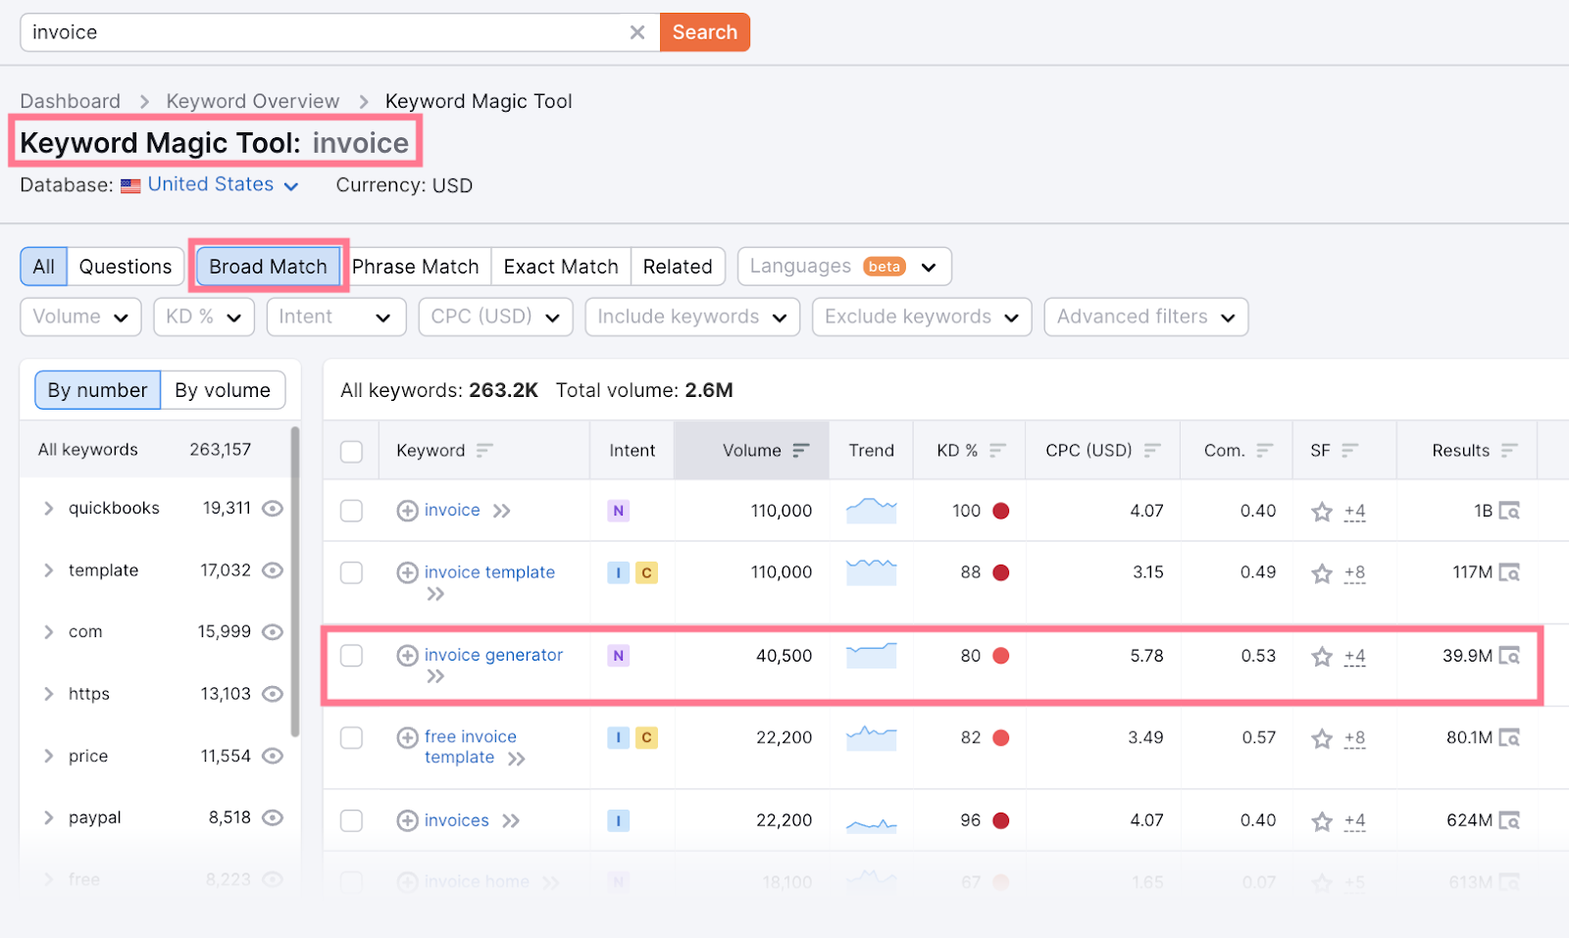The width and height of the screenshot is (1569, 938).
Task: Sort groups By volume
Action: click(x=223, y=390)
